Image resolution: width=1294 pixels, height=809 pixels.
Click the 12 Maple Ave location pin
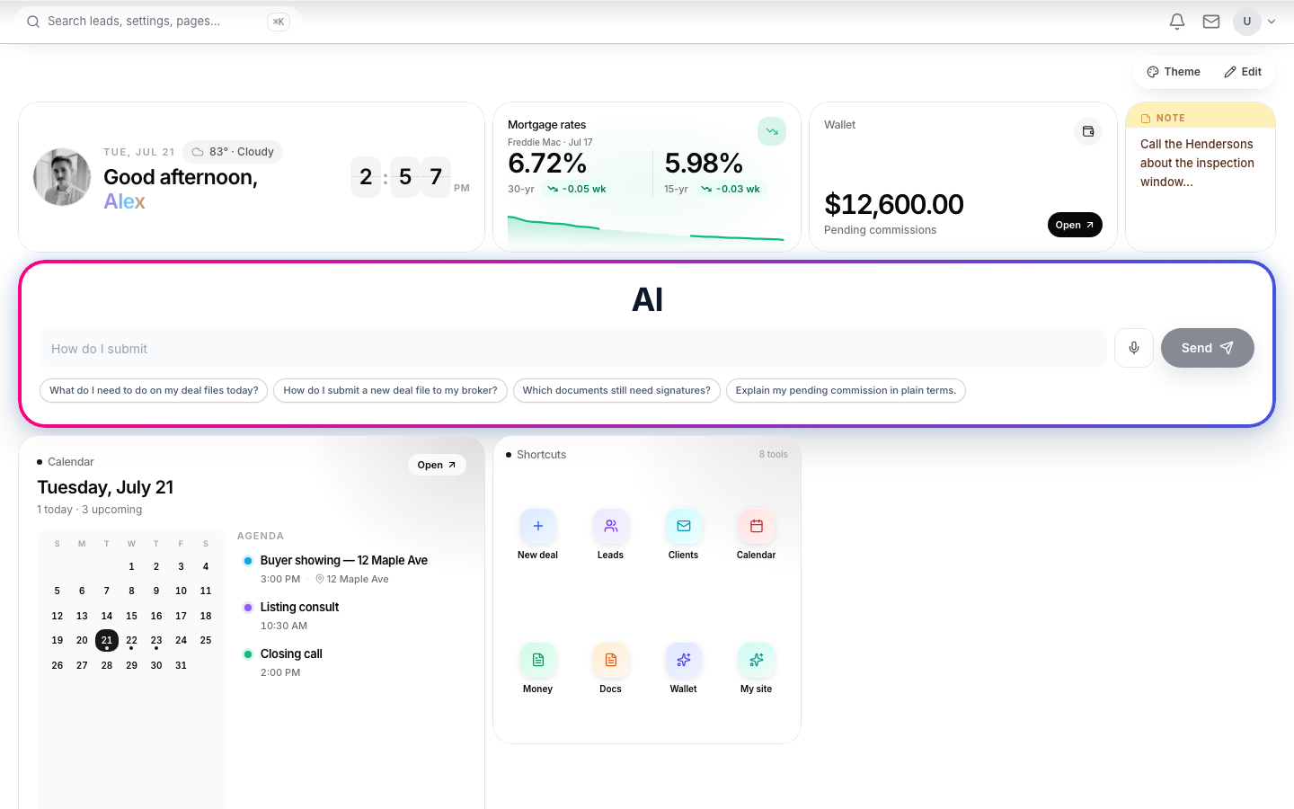pos(320,579)
